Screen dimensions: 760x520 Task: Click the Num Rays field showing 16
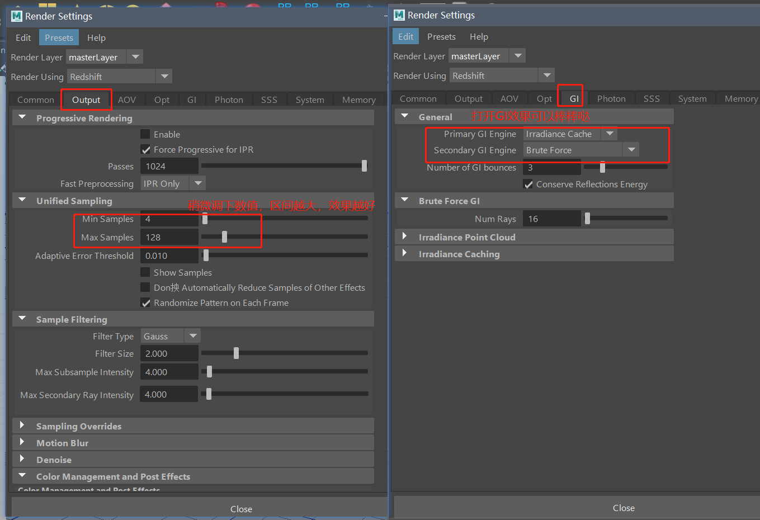click(552, 219)
